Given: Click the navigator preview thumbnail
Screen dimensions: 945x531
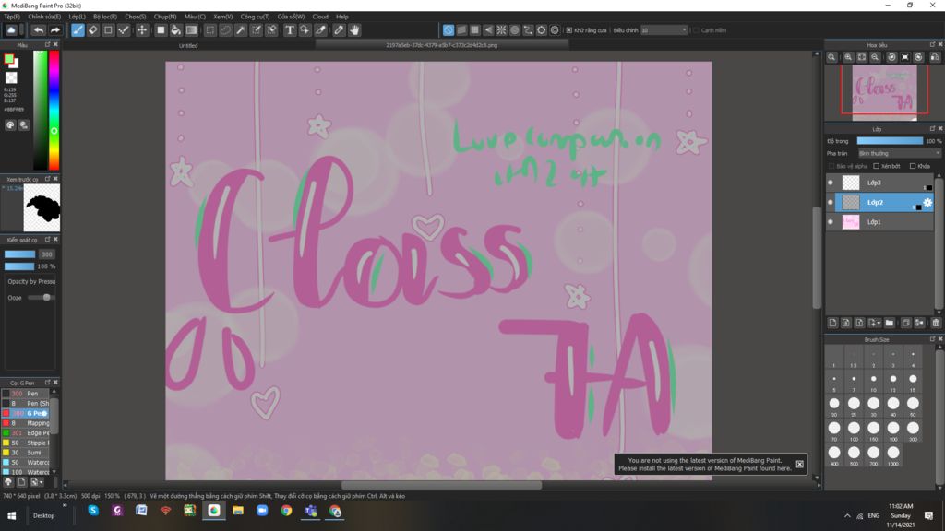Looking at the screenshot, I should (x=884, y=93).
